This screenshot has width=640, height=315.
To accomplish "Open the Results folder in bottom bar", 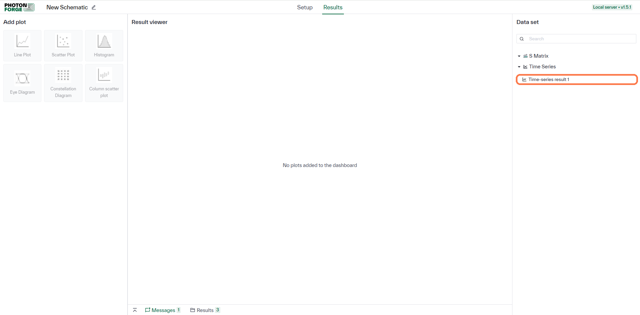I will coord(205,310).
